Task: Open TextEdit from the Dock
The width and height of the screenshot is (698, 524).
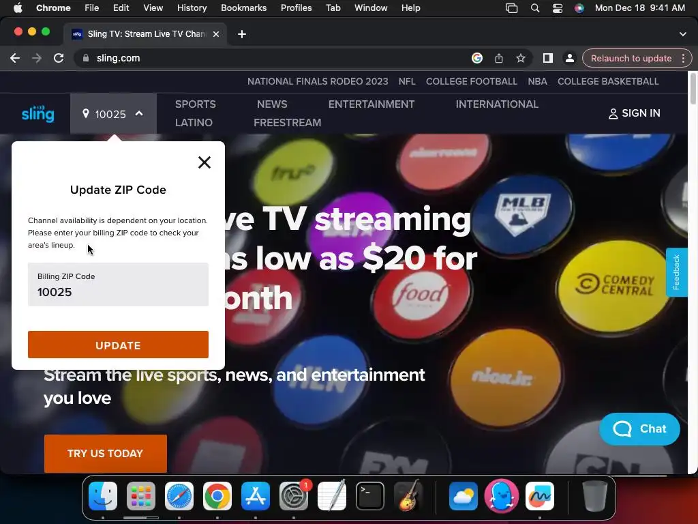Action: point(332,496)
